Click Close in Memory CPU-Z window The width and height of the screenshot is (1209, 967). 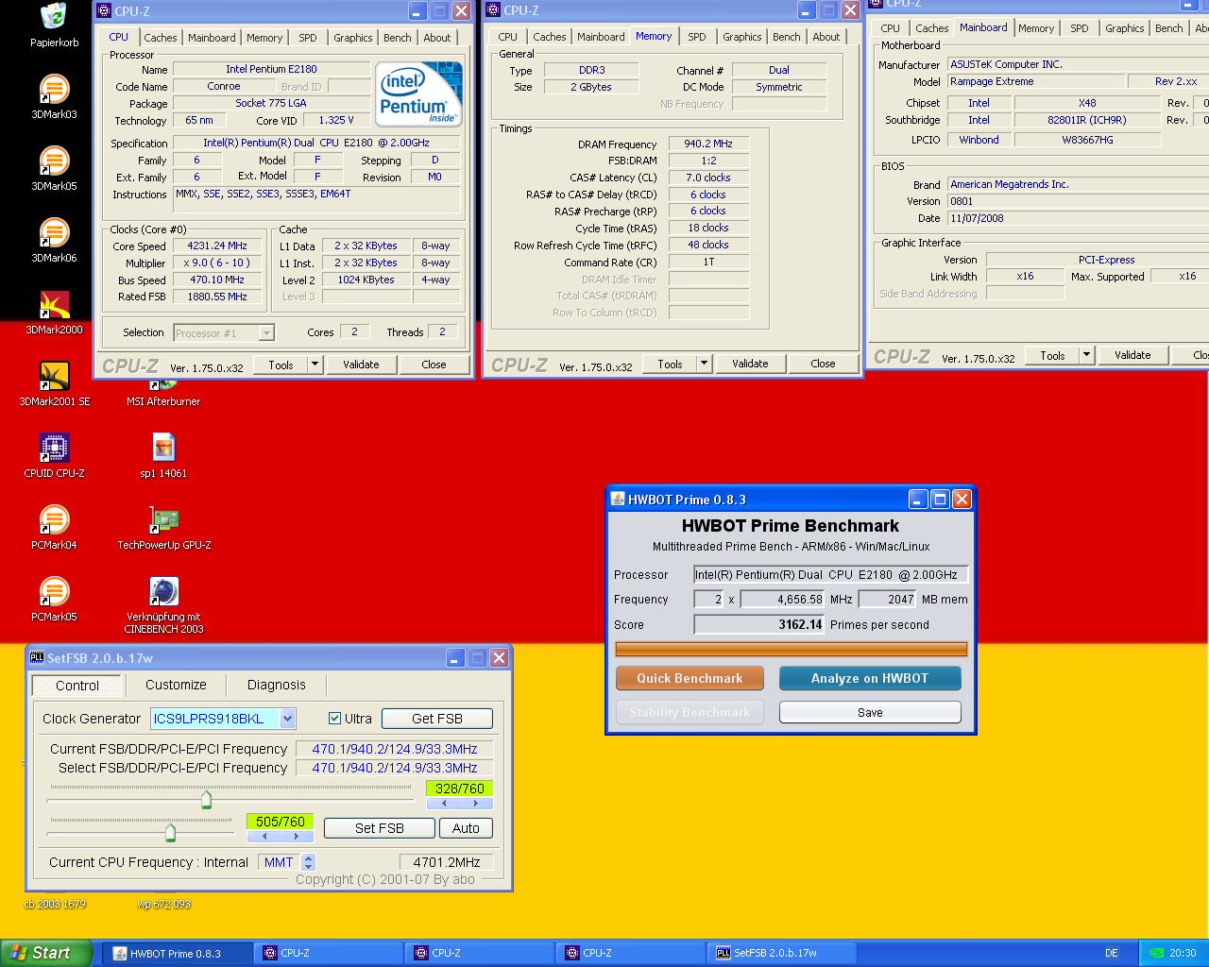click(x=823, y=364)
